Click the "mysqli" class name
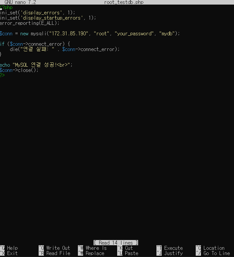234x257 pixels. click(x=39, y=34)
